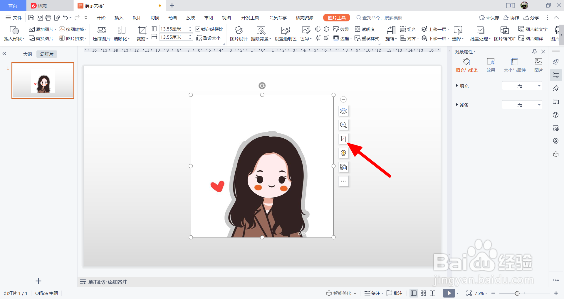Switch to reading view icon

[x=432, y=293]
